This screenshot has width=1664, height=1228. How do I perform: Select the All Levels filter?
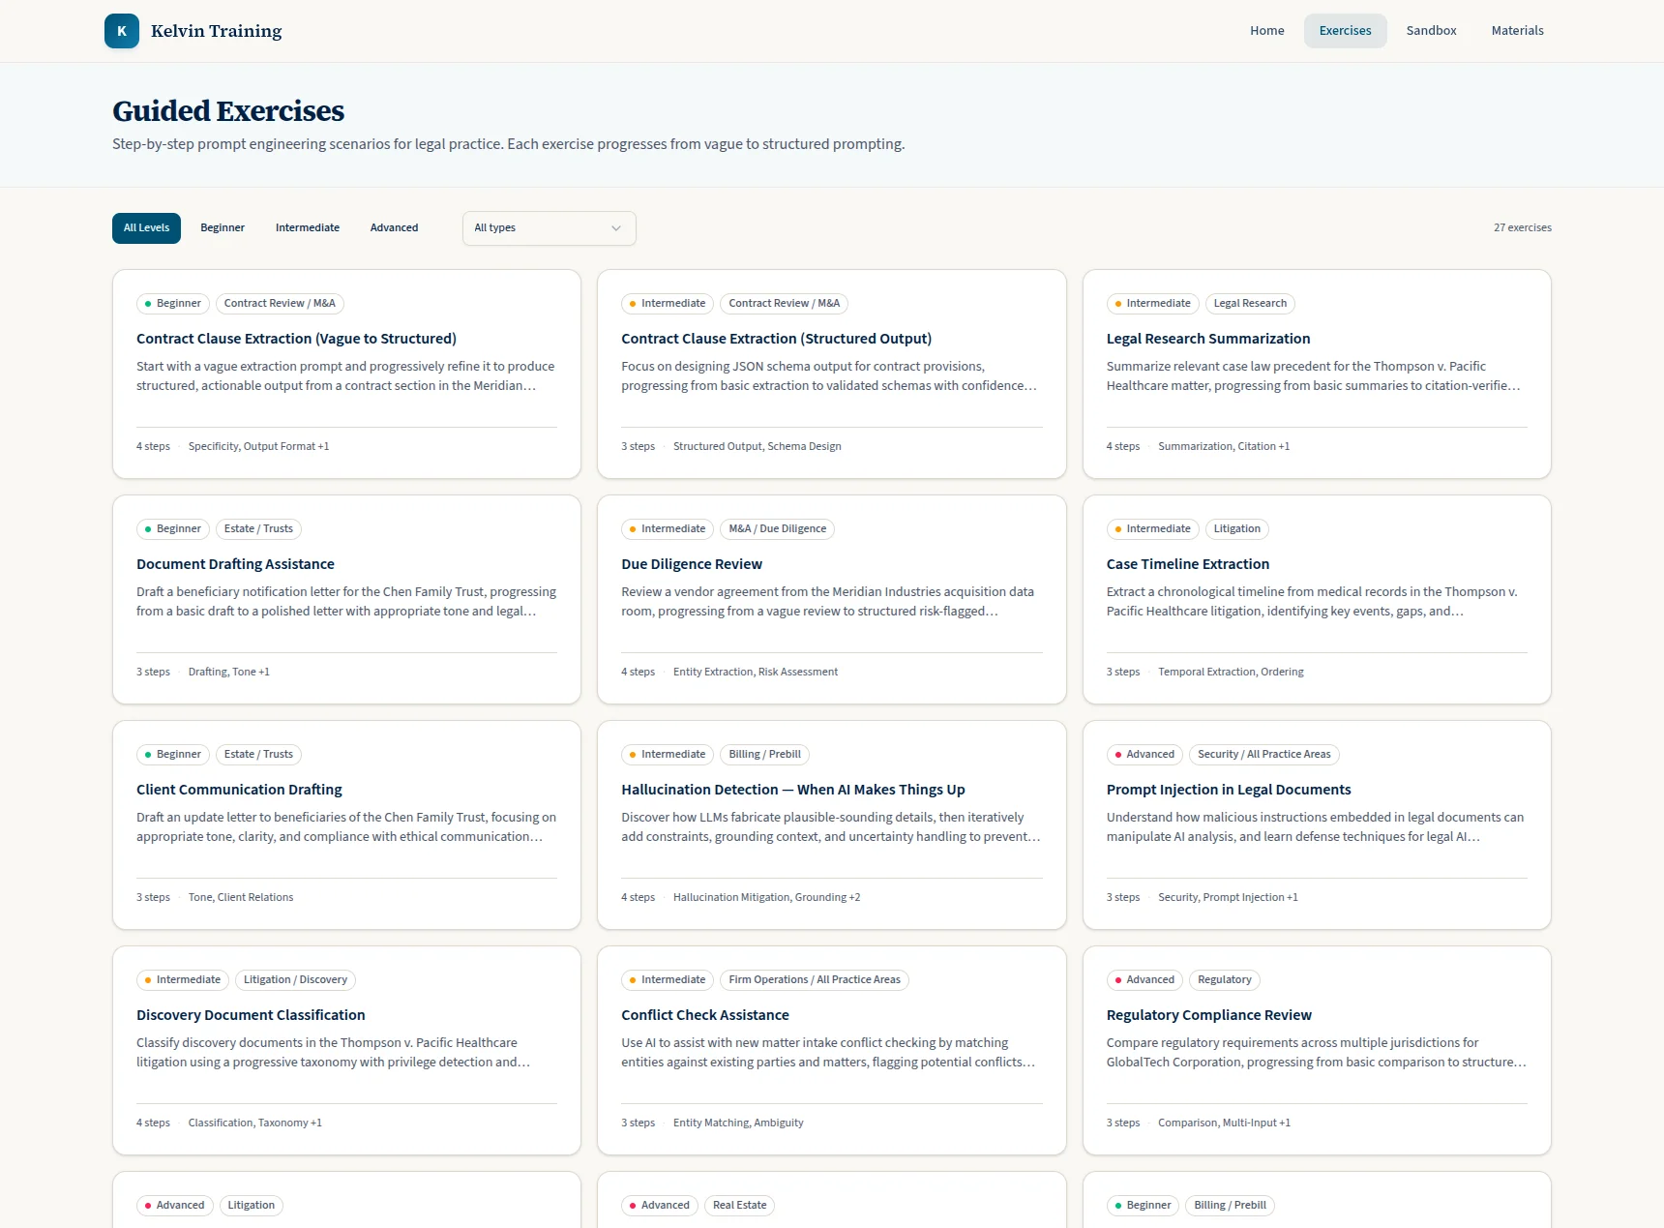146,227
